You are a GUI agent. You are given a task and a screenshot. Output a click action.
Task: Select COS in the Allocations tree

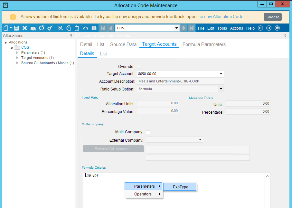click(25, 47)
